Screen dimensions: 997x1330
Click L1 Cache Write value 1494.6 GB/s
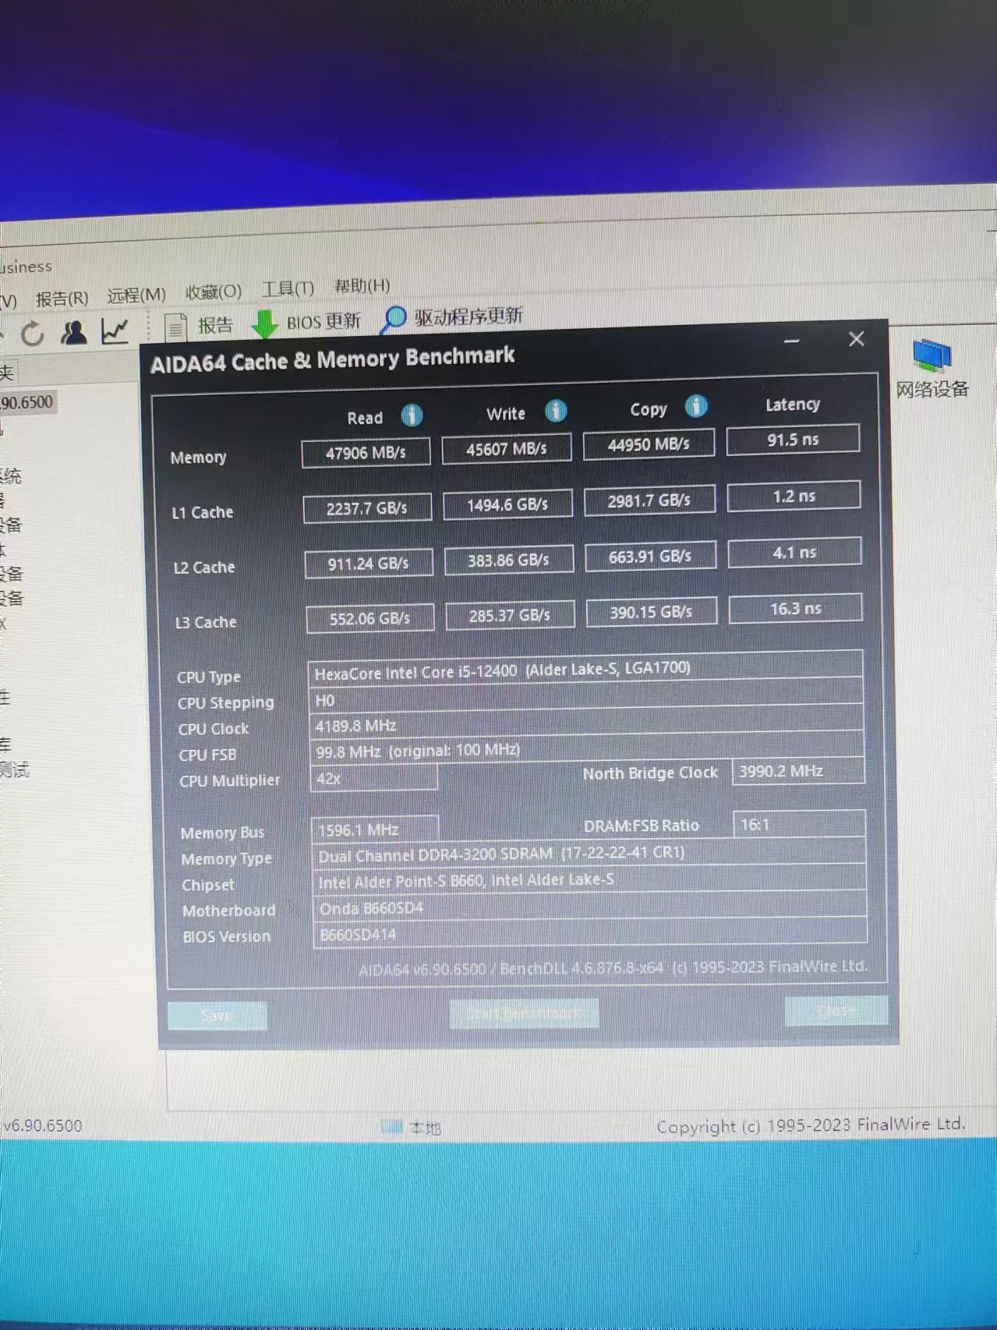(x=507, y=504)
